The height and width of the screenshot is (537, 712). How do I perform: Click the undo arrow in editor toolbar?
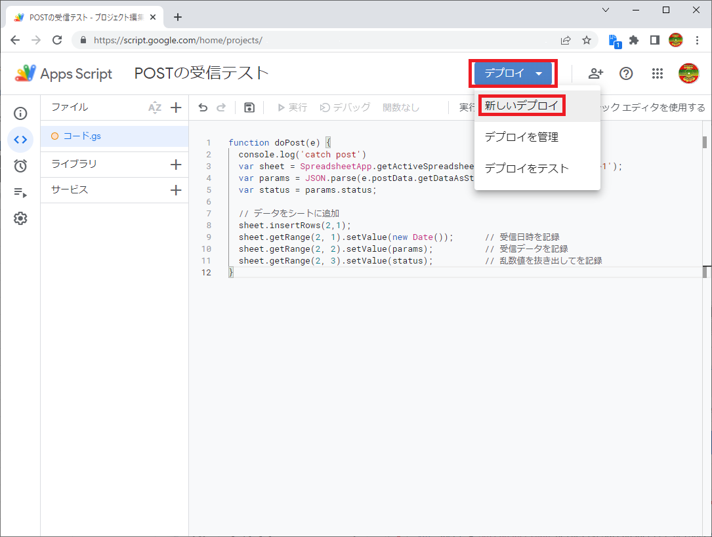(203, 108)
